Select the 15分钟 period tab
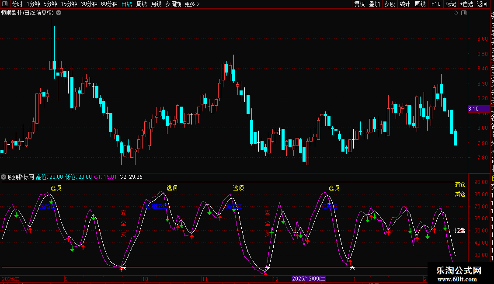This screenshot has height=284, width=494. 69,4
